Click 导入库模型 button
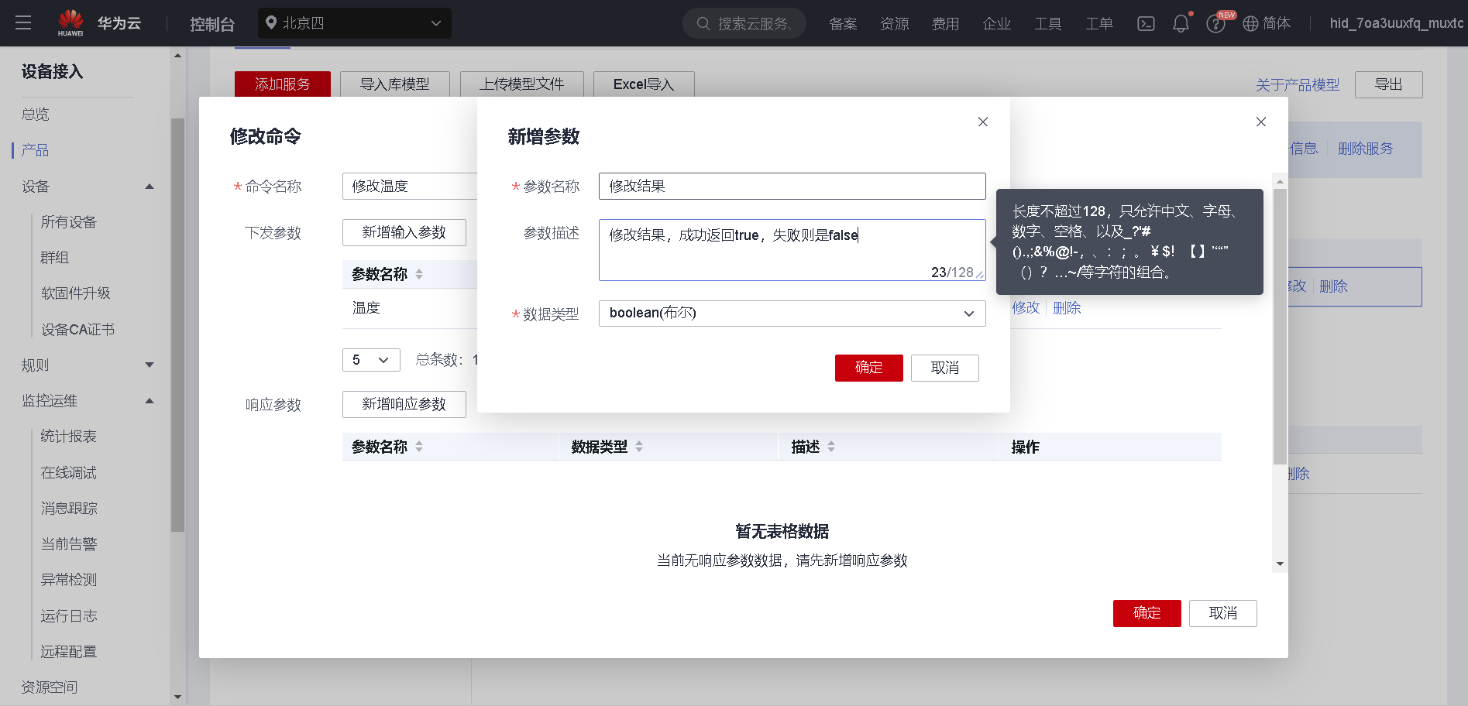Image resolution: width=1468 pixels, height=706 pixels. (395, 84)
